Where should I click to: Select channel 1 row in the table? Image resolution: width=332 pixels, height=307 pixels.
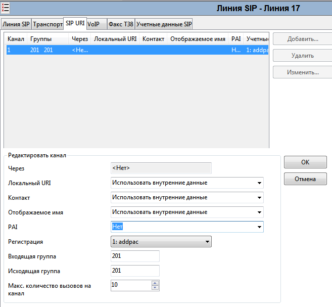[x=137, y=50]
